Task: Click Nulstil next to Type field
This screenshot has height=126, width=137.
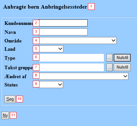Action: click(122, 58)
